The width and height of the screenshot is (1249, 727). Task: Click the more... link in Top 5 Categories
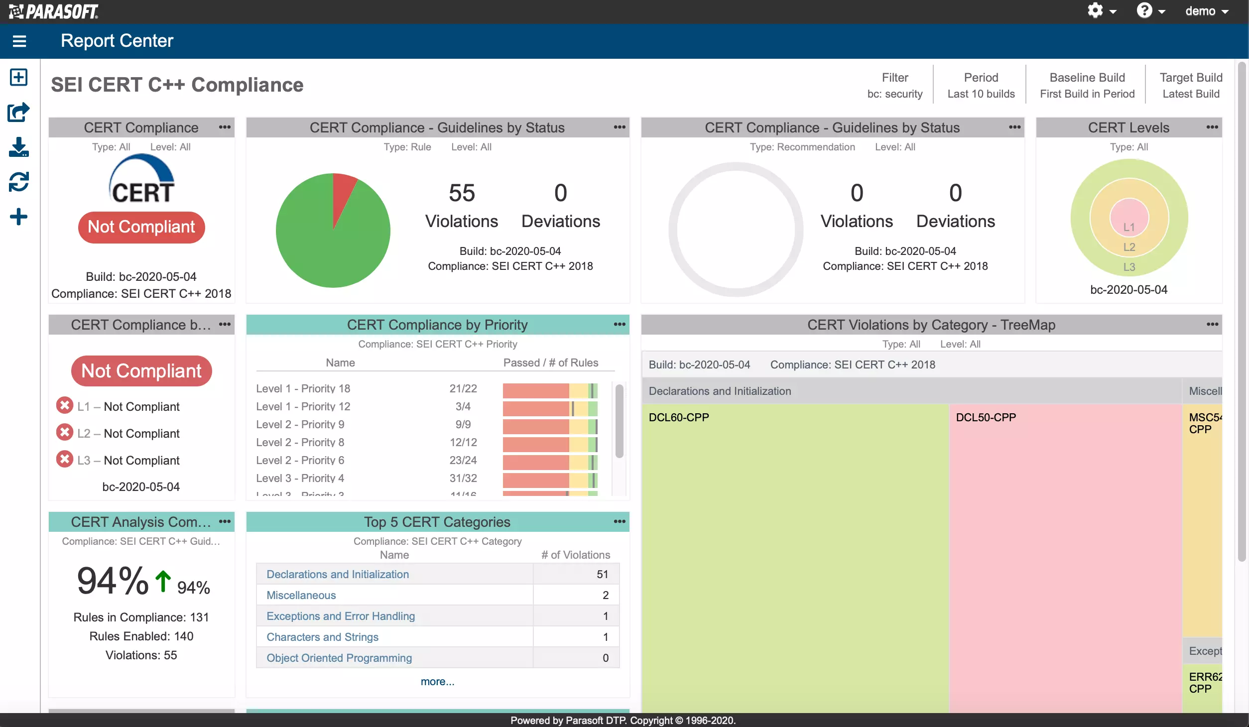click(437, 681)
